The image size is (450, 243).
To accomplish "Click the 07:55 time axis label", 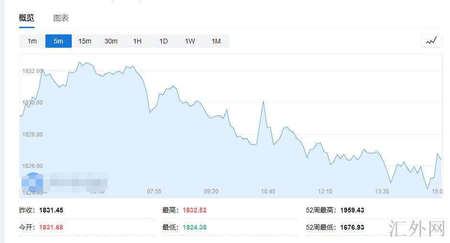I will [x=154, y=191].
